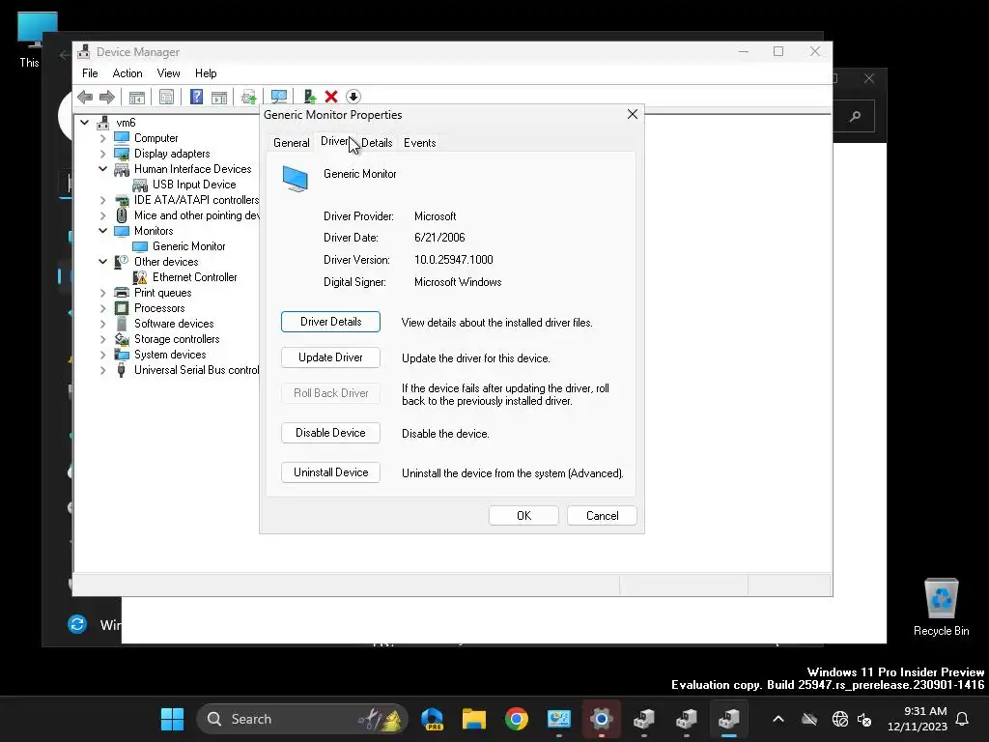Click the Show/Hide Action Pane toolbar icon
The image size is (989, 742).
[219, 98]
